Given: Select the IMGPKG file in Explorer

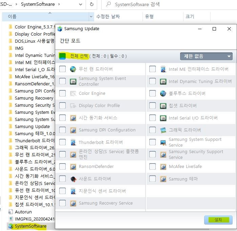Looking at the screenshot, I should point(31,219).
